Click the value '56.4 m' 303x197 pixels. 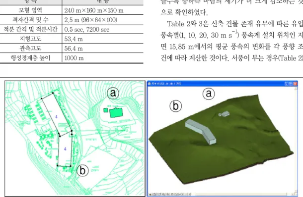[74, 49]
